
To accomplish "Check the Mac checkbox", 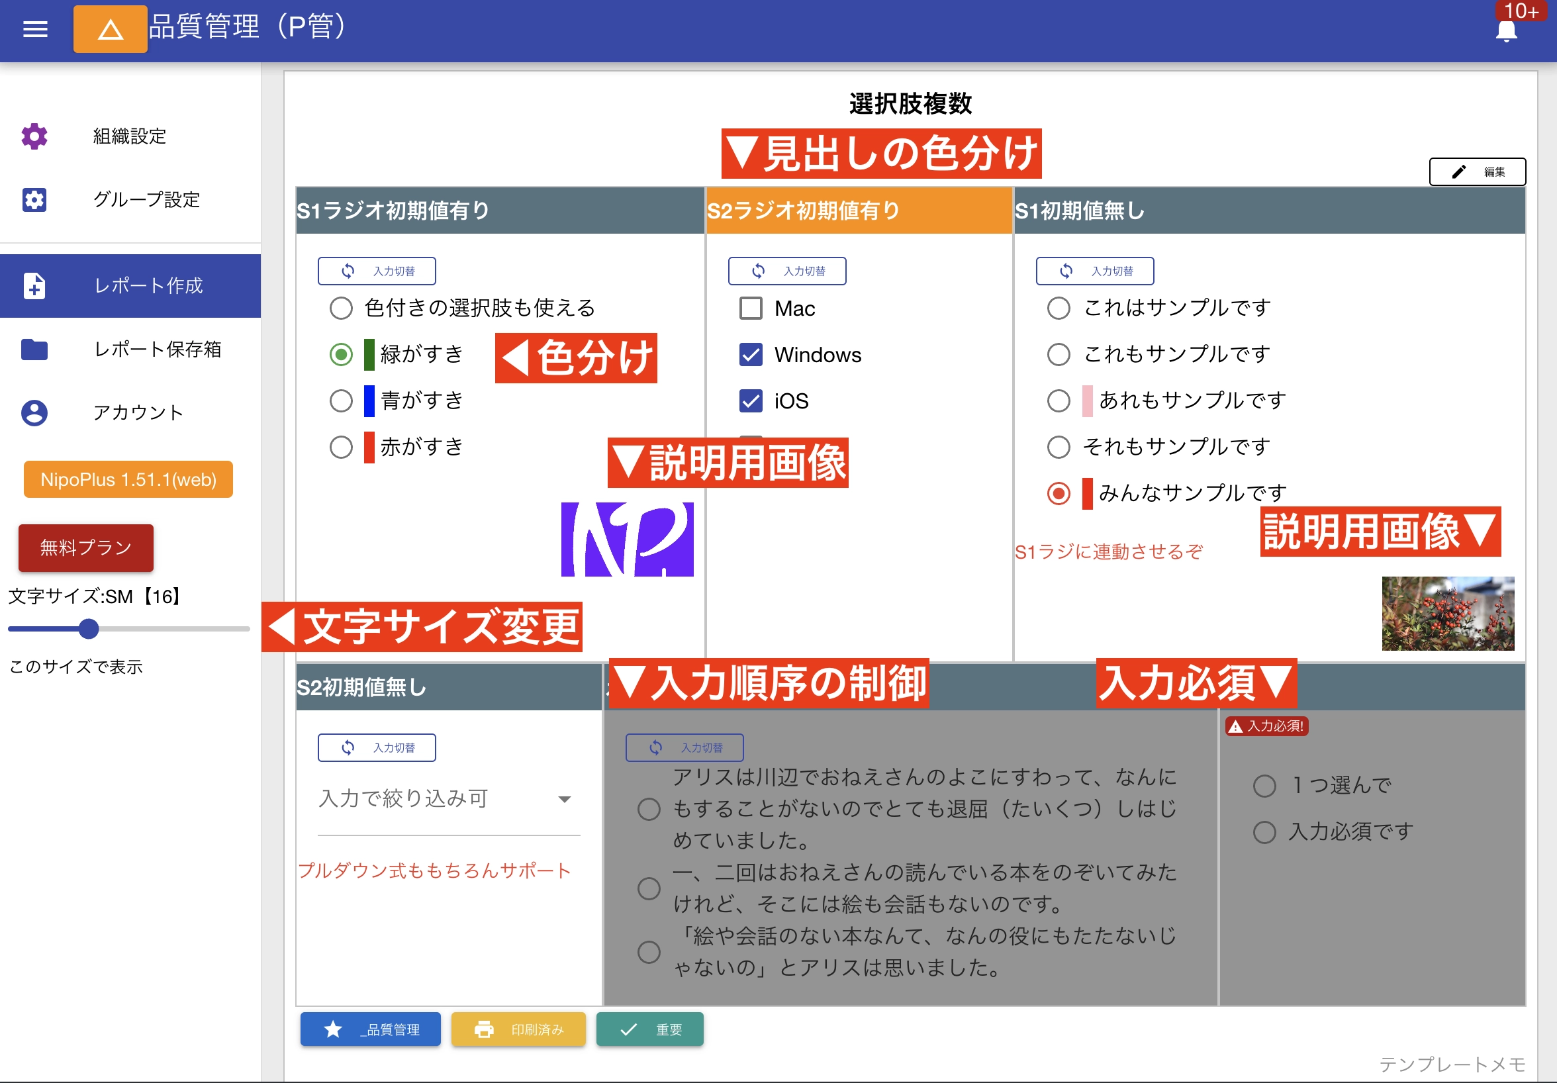I will [x=750, y=308].
